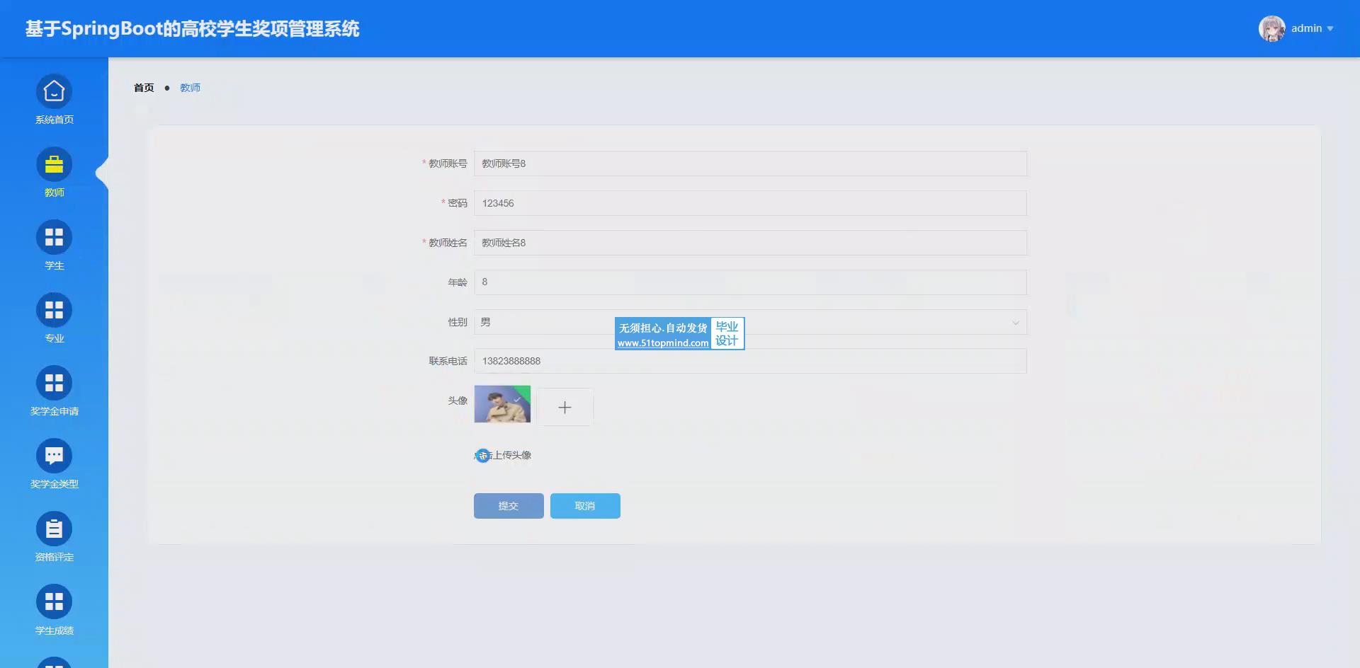Click the admin profile avatar
1360x668 pixels.
tap(1271, 28)
